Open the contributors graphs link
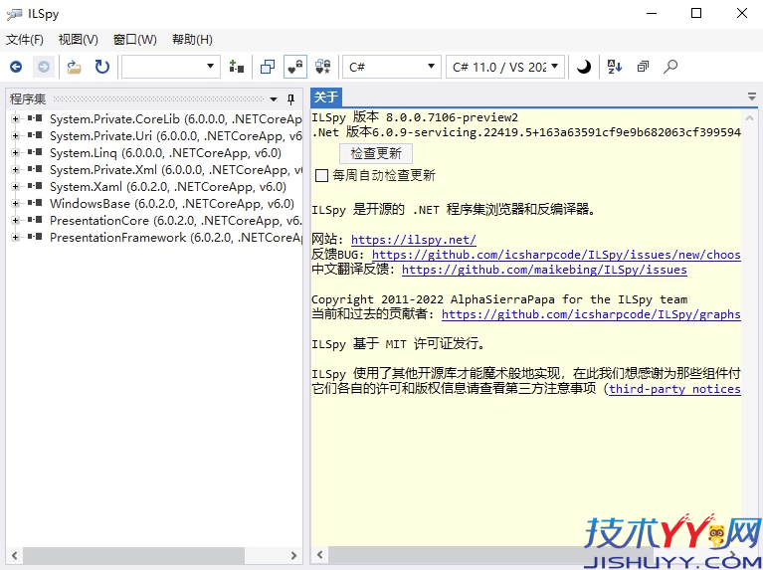Image resolution: width=763 pixels, height=570 pixels. (x=591, y=314)
